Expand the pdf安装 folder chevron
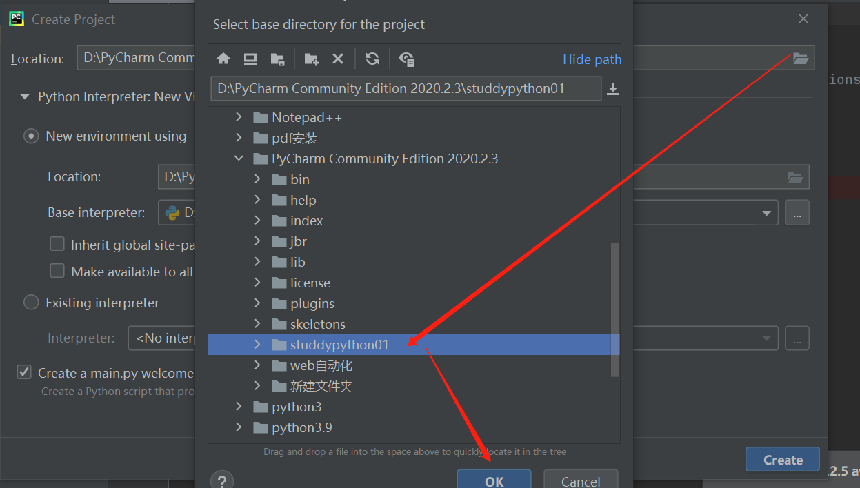 (x=239, y=138)
